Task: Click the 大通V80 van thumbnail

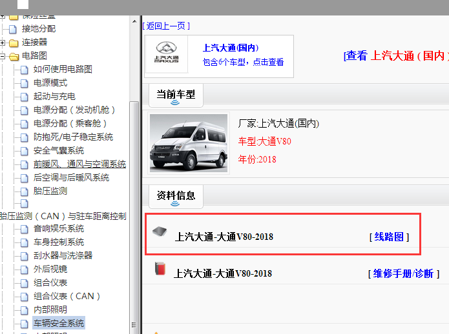Action: pos(189,143)
